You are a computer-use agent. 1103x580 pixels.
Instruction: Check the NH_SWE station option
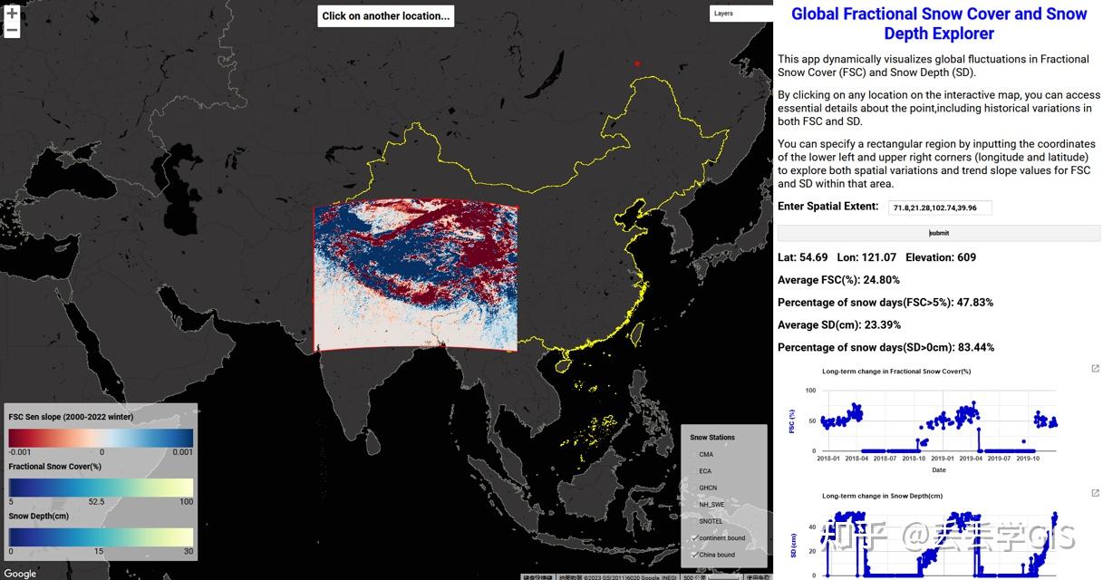click(x=692, y=503)
